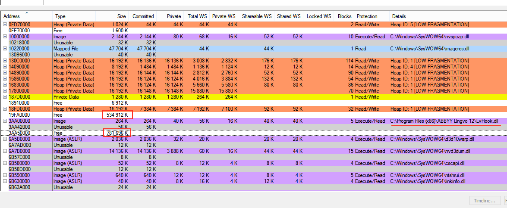Expand the 6B630000 linkinfo.dll row
The width and height of the screenshot is (507, 208).
(x=5, y=181)
